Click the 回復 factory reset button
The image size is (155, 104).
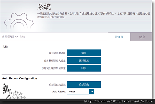[x=84, y=68]
